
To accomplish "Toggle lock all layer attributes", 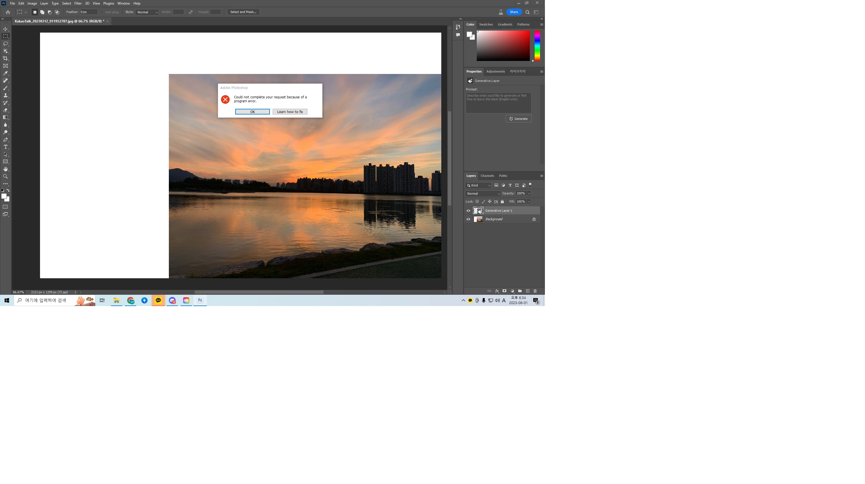I will [x=502, y=202].
